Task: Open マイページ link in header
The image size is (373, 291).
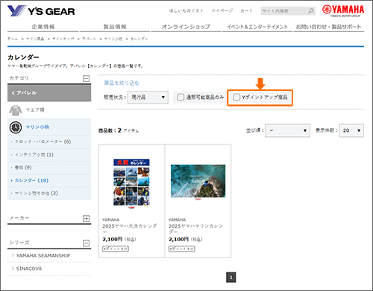Action: (222, 10)
